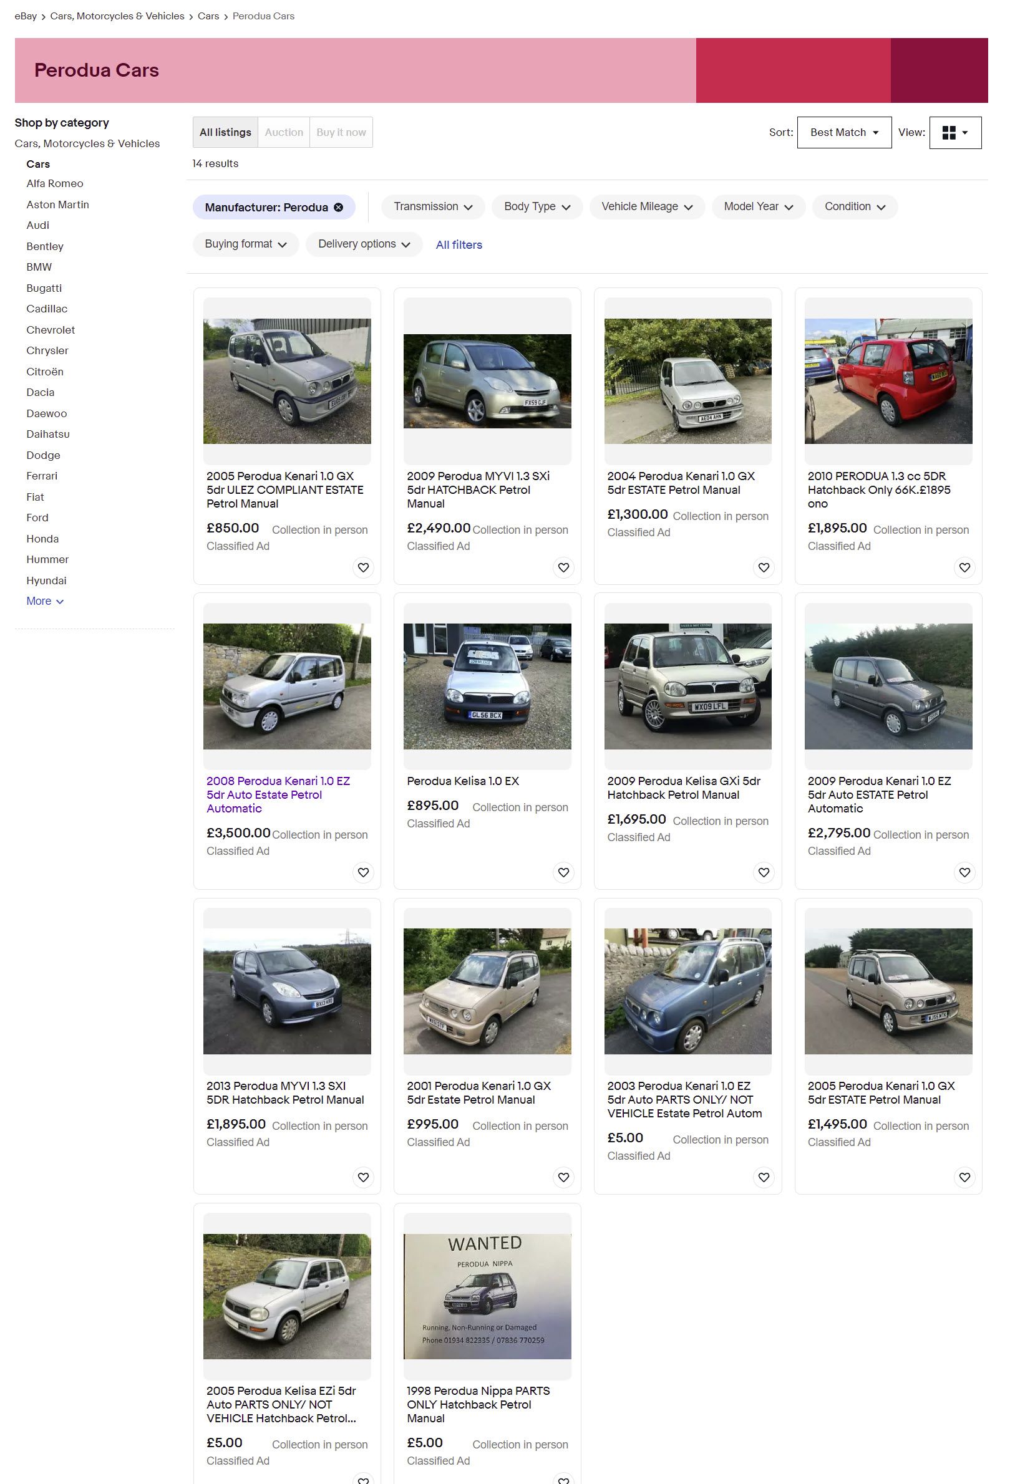Save £1,495 2005 Perodua Kenari GX to watchlist
Viewport: 1015px width, 1484px height.
pos(964,1177)
